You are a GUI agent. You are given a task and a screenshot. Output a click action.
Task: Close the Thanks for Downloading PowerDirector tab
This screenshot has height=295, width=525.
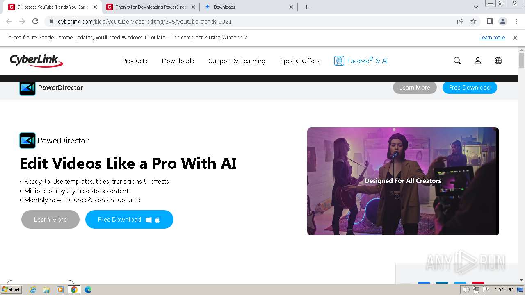coord(193,7)
